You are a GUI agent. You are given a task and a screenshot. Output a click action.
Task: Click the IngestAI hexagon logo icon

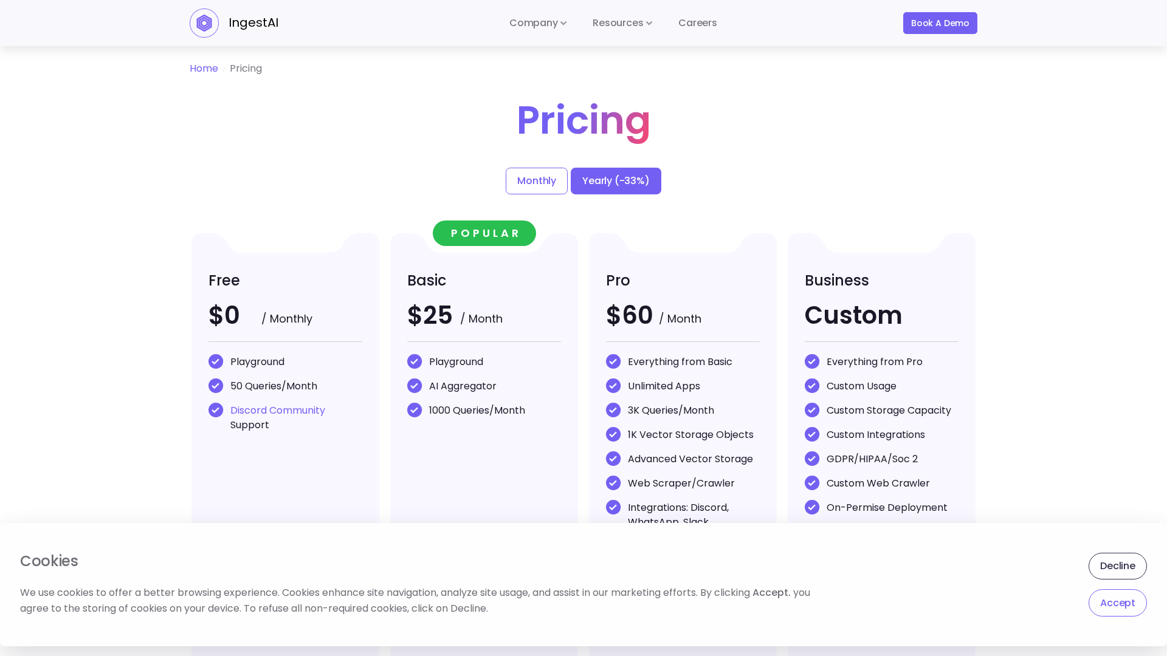(x=204, y=23)
